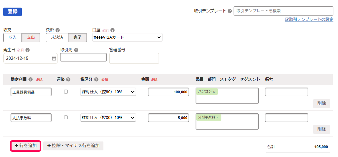Click help icon beside 決済 label
Screen dimensions: 338x157
57,30
